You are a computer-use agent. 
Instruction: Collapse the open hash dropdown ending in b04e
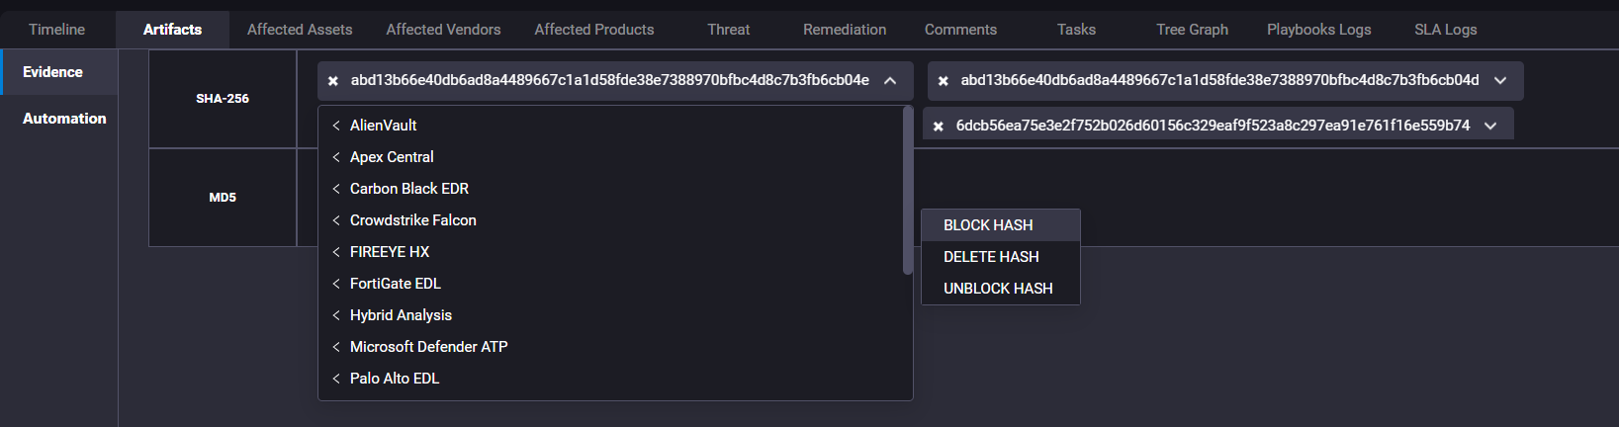890,81
